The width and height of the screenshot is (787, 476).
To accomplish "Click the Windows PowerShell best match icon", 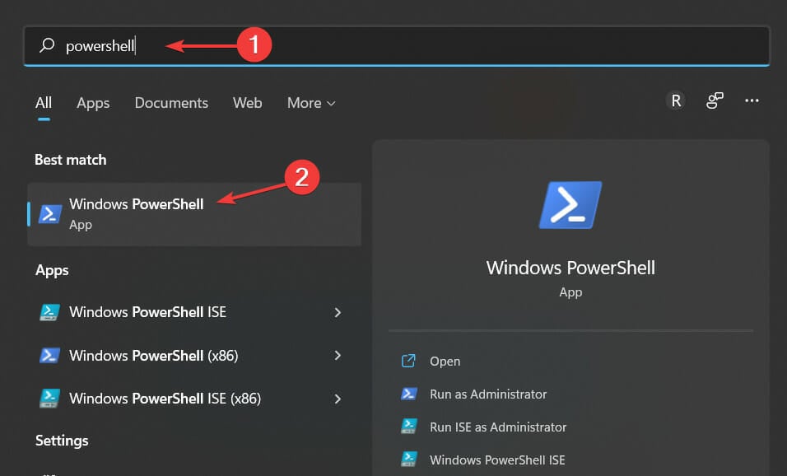I will (x=50, y=214).
